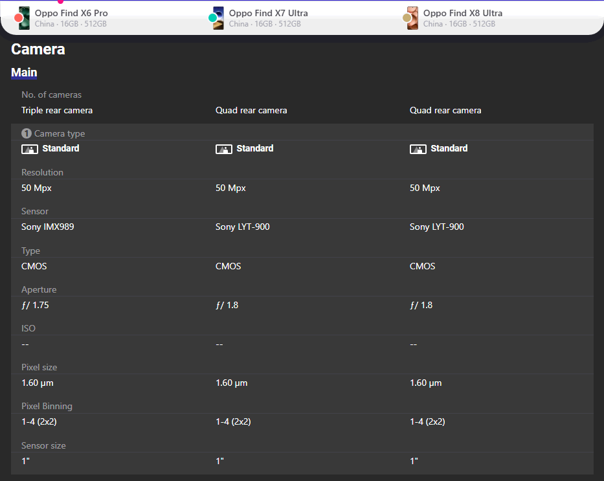Click the 'Pixel size' row label
The height and width of the screenshot is (481, 604).
[39, 368]
